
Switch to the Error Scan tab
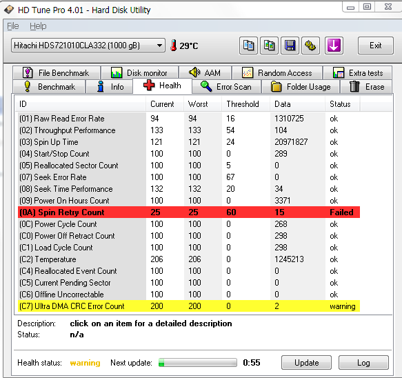226,87
